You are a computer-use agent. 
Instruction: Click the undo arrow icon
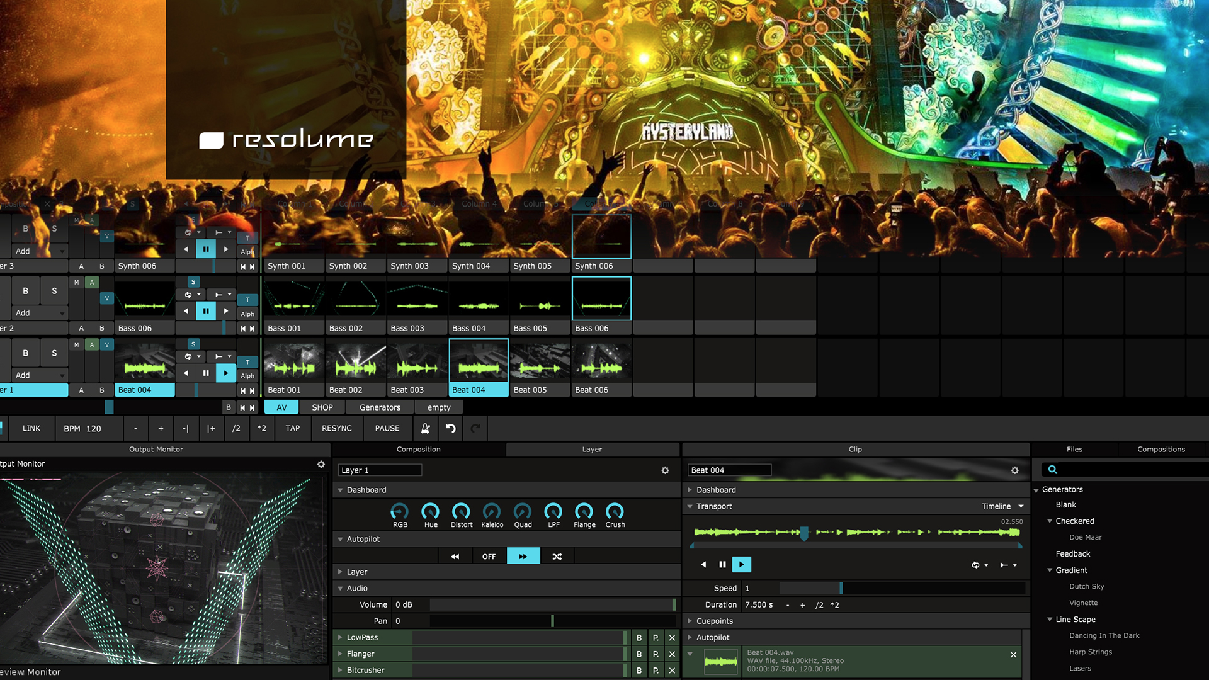[x=451, y=428]
